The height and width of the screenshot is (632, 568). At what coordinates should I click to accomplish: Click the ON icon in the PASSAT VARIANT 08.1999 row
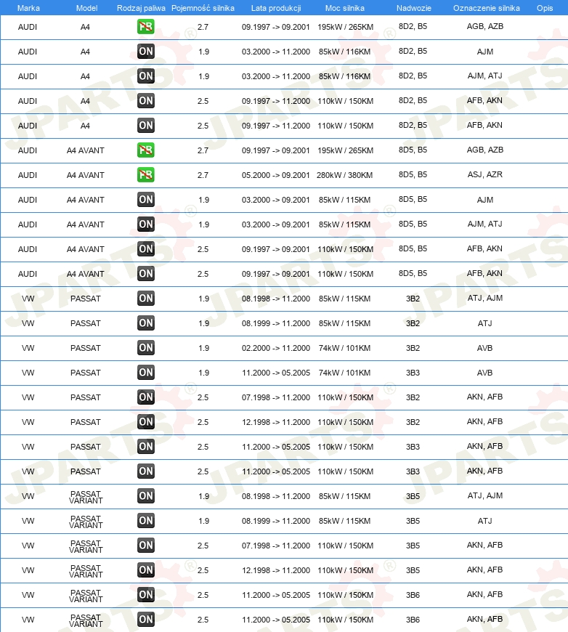(145, 521)
